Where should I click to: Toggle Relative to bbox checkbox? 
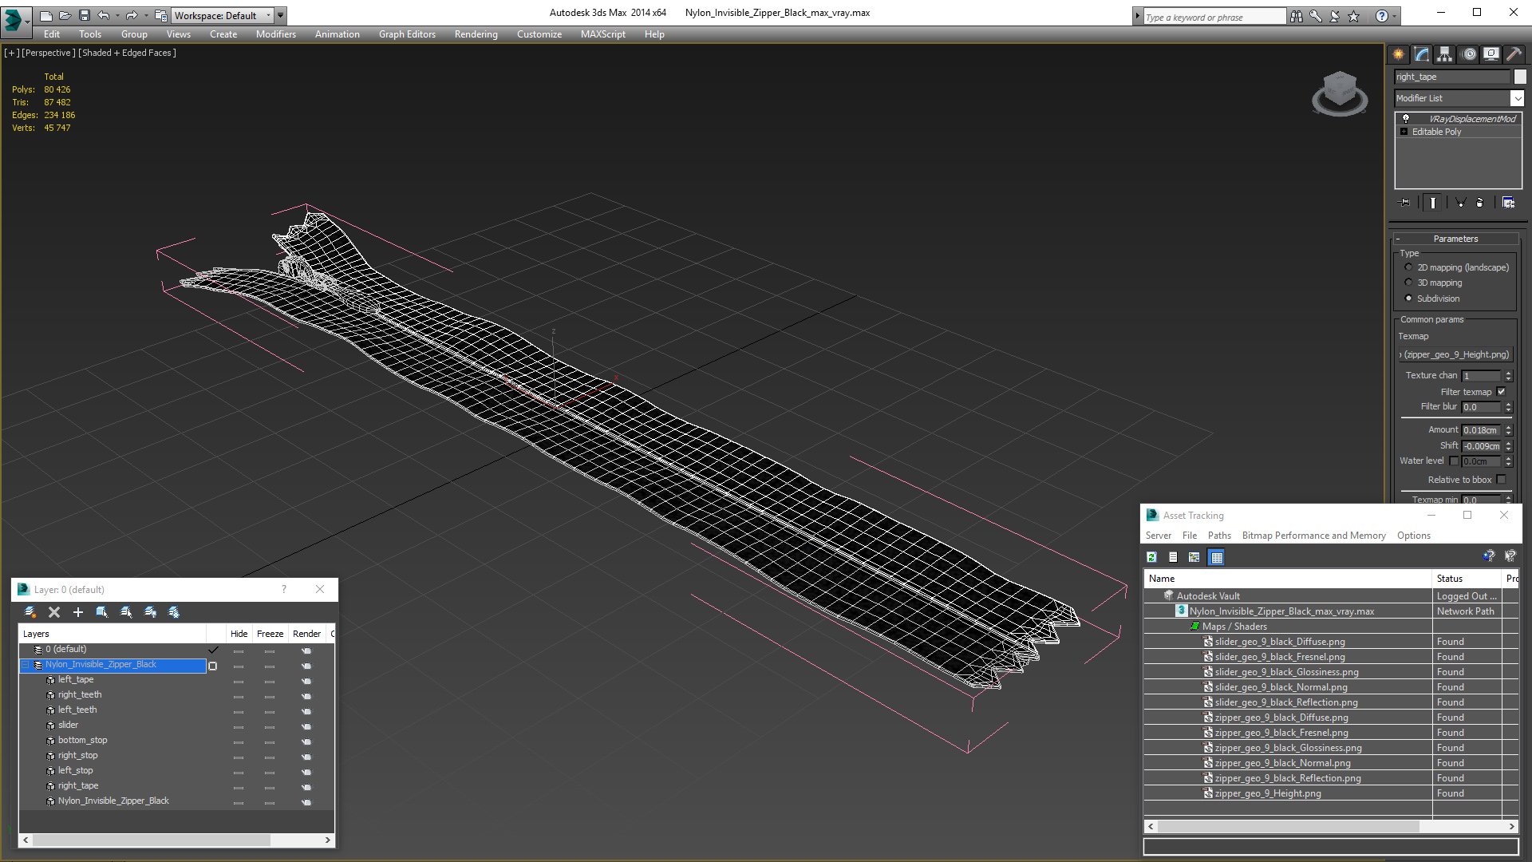(x=1501, y=480)
